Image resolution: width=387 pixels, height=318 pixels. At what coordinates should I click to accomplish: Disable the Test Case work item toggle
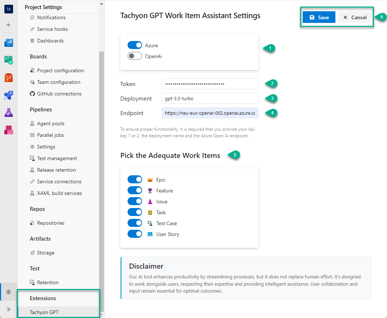click(135, 223)
